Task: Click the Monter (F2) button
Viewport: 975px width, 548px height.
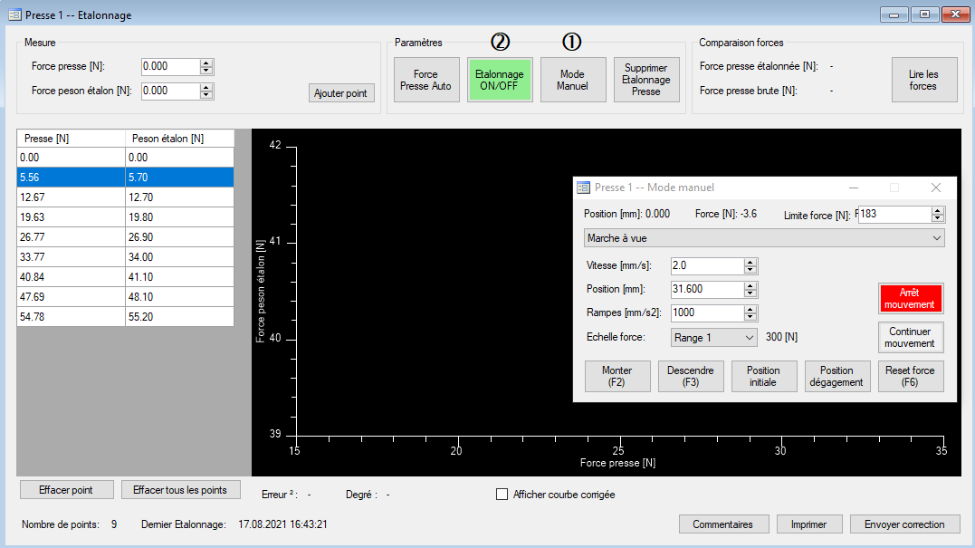Action: (617, 376)
